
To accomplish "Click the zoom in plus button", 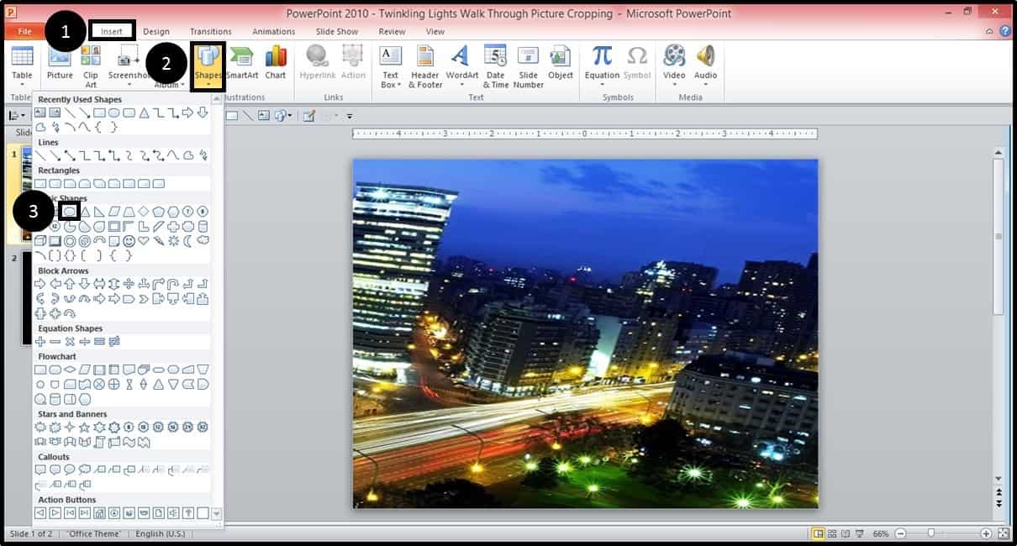I will coord(985,533).
